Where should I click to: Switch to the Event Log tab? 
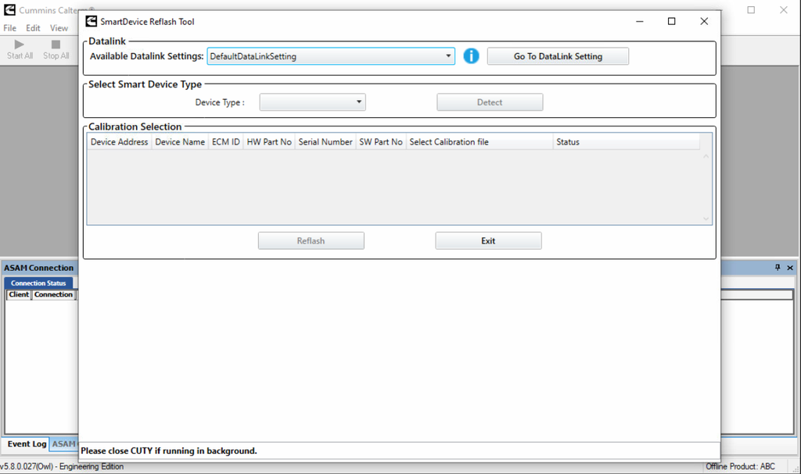[27, 444]
